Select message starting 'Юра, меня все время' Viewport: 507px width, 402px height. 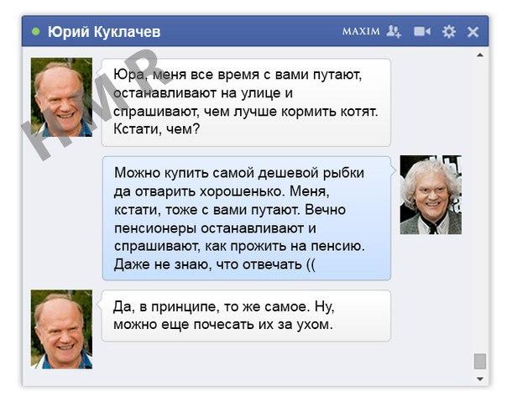[247, 102]
